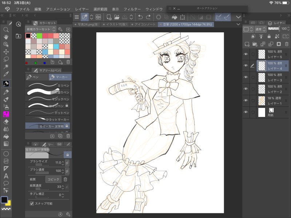Open the 新規カラーセット dropdown

tap(41, 29)
